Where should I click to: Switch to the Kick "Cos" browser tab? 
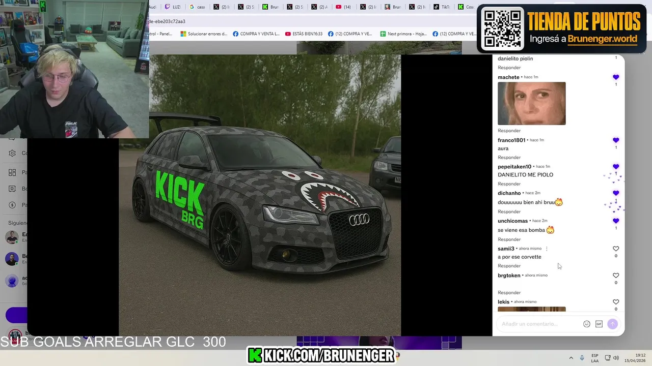coord(466,7)
